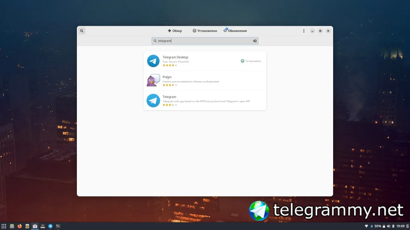Click the Telegram web app icon

pos(153,101)
